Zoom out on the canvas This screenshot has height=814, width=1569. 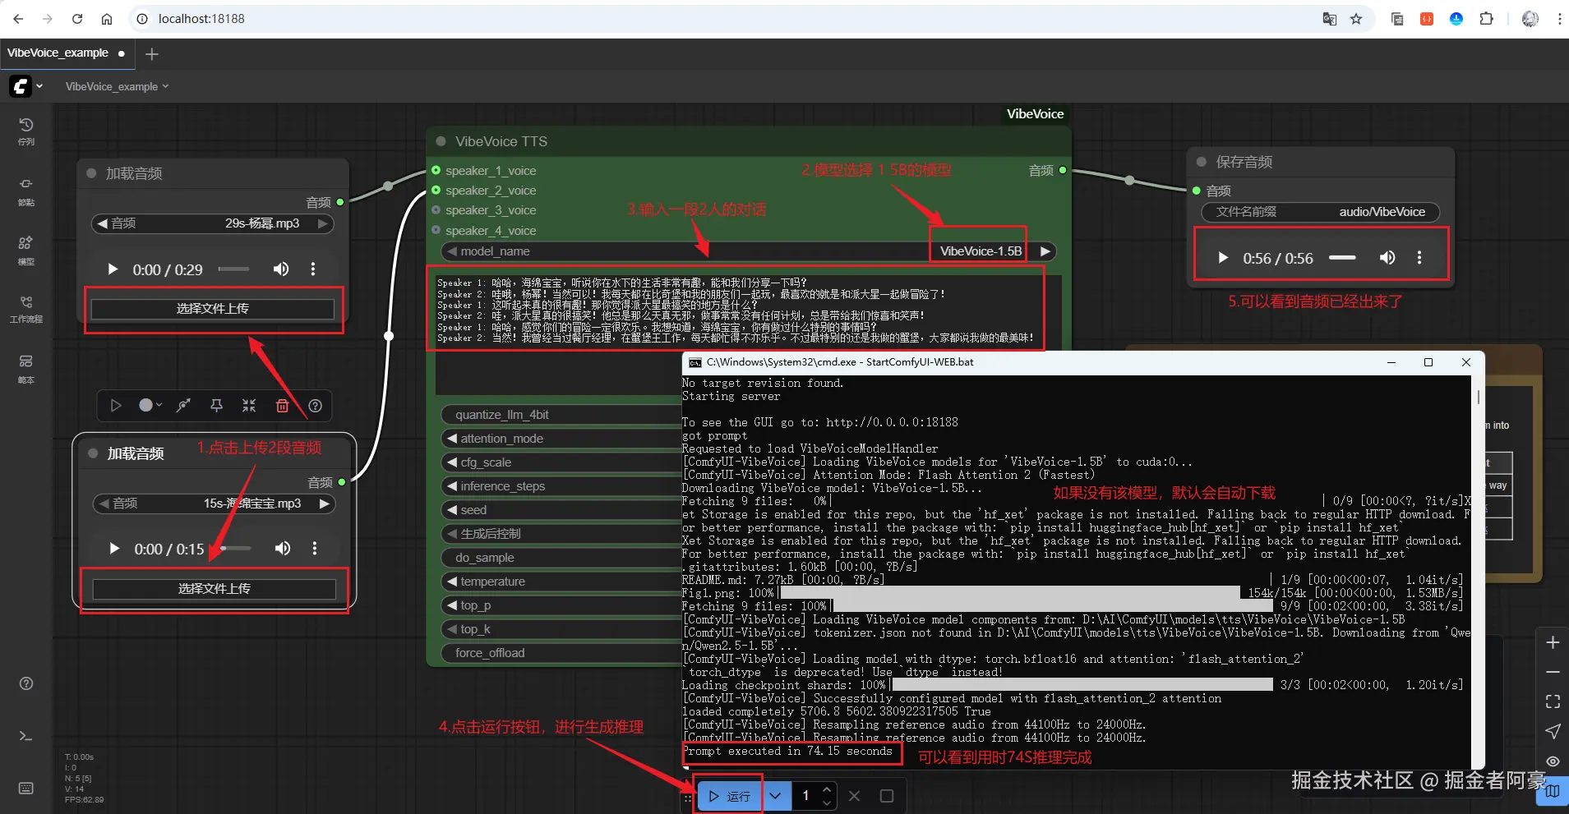click(x=1553, y=672)
